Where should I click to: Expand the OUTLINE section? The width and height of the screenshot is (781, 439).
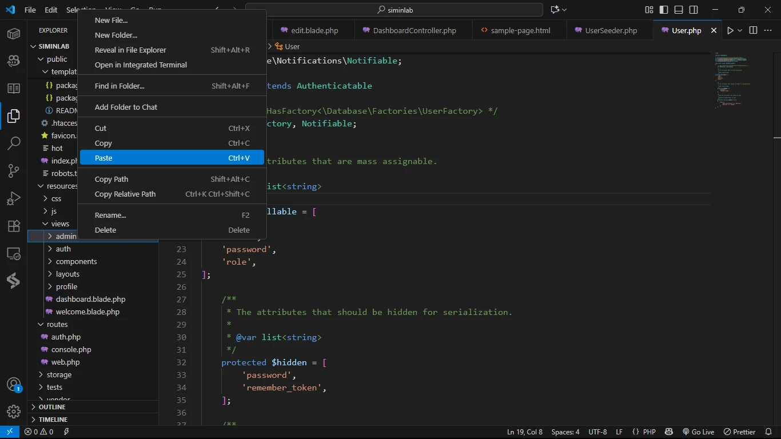(52, 407)
